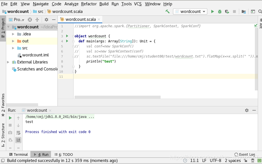Expand External Libraries node
The image size is (262, 164).
pyautogui.click(x=8, y=62)
